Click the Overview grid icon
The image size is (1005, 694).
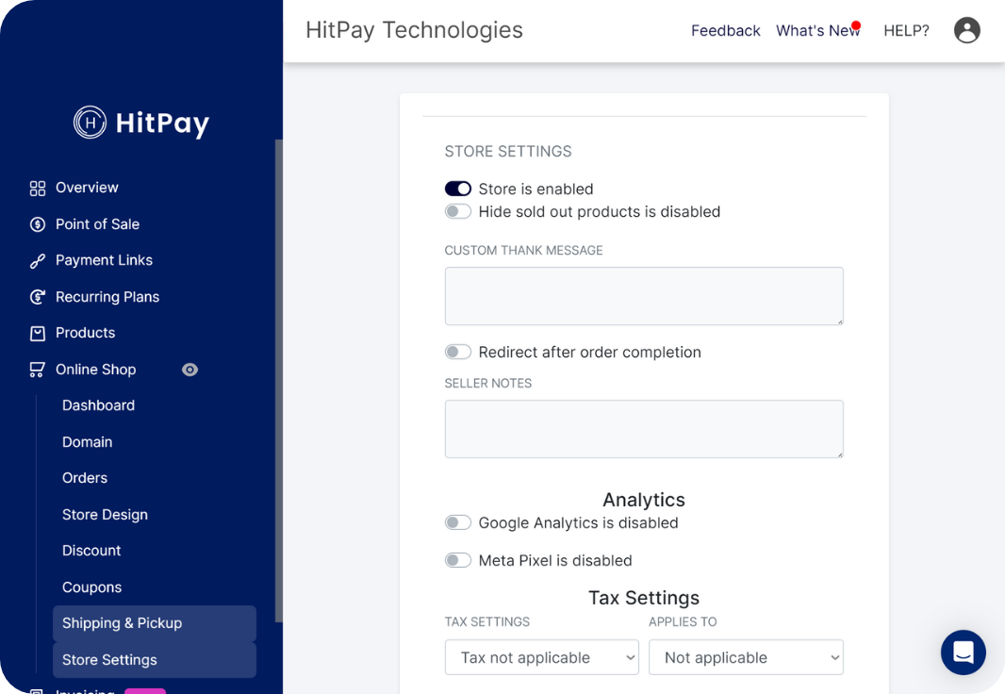38,189
